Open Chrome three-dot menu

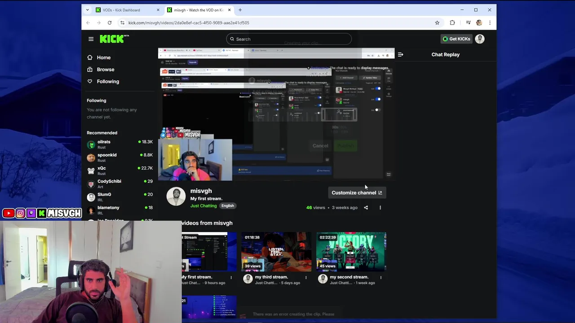(x=490, y=23)
